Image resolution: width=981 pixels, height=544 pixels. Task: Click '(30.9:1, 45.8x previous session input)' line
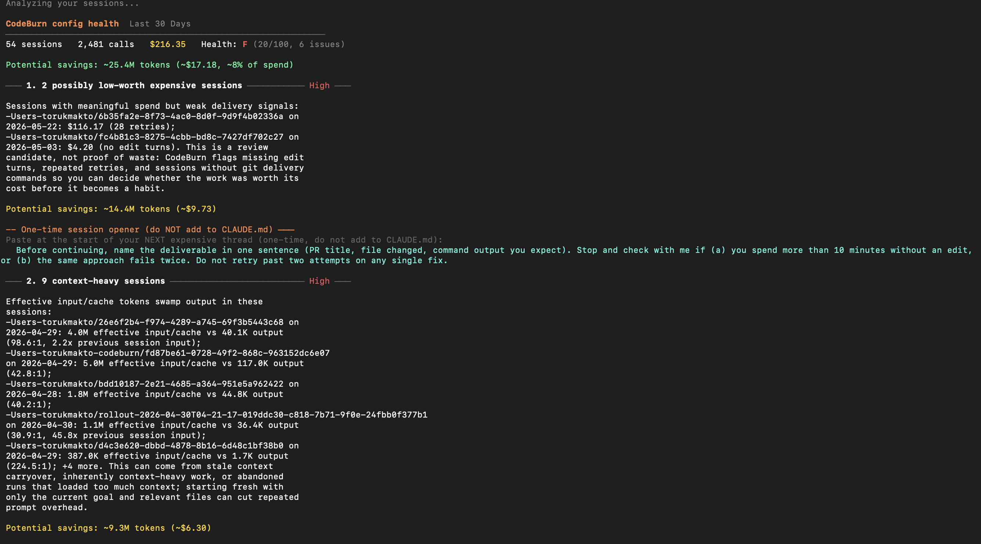pos(106,435)
